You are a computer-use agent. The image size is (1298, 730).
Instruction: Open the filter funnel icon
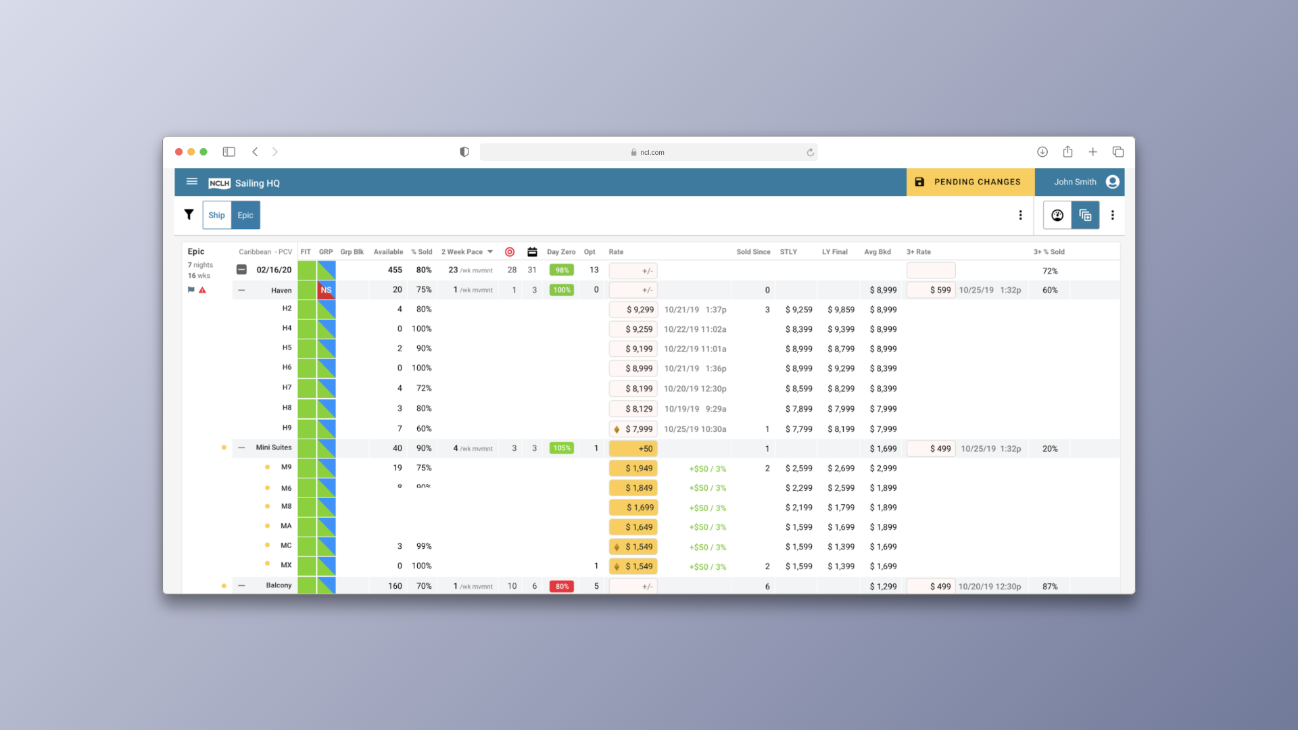pos(189,214)
